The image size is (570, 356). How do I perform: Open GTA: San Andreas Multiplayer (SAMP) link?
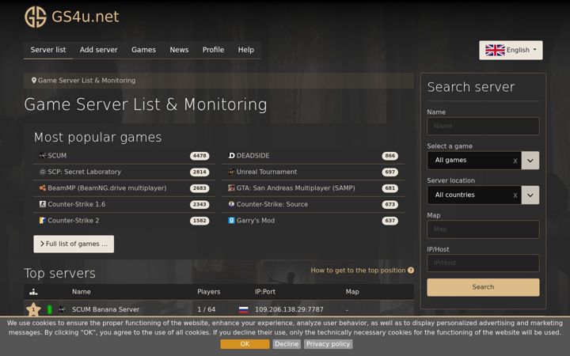coord(296,188)
